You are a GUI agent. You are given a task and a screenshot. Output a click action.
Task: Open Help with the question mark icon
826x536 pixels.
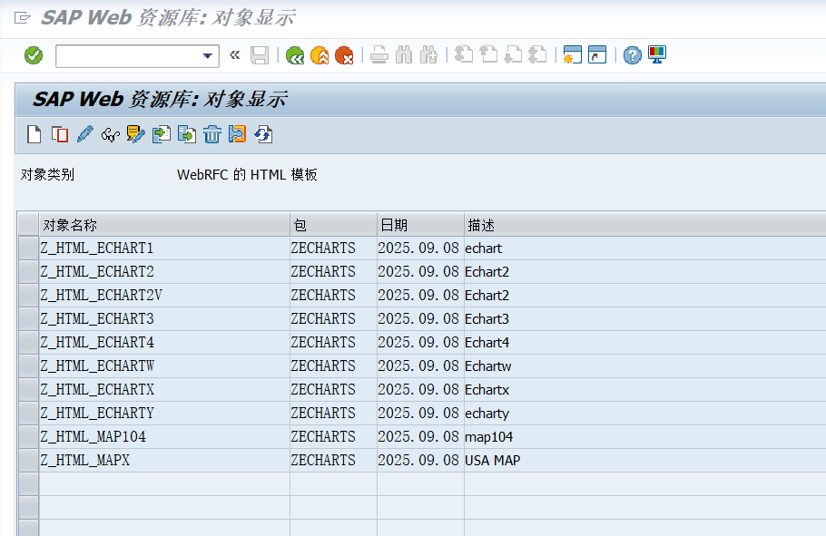tap(632, 55)
